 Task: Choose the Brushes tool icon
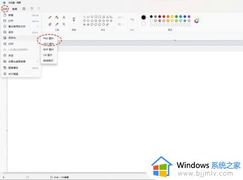point(74,19)
